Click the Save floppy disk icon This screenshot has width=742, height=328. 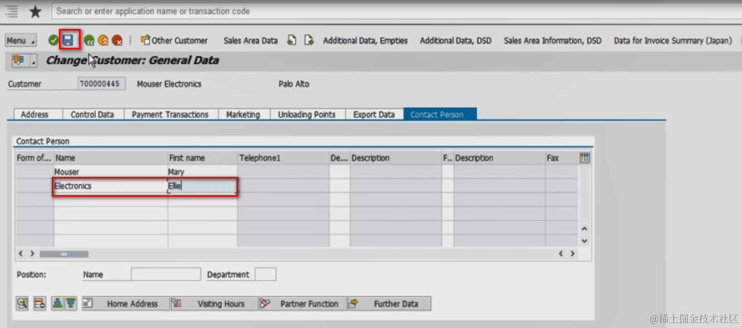coord(68,40)
